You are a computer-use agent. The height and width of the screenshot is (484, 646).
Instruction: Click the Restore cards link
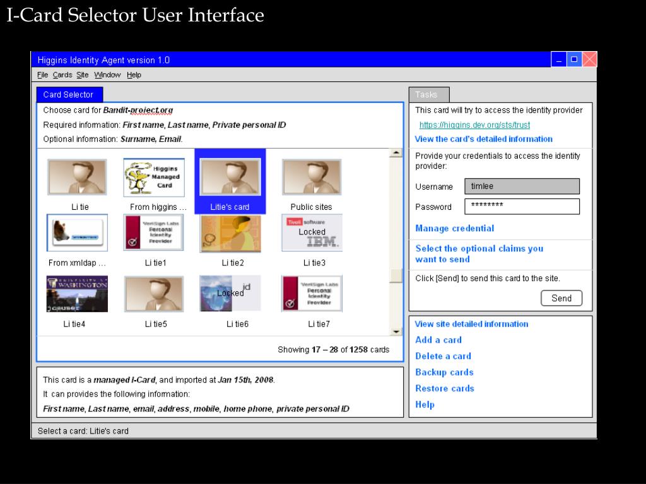pos(445,388)
